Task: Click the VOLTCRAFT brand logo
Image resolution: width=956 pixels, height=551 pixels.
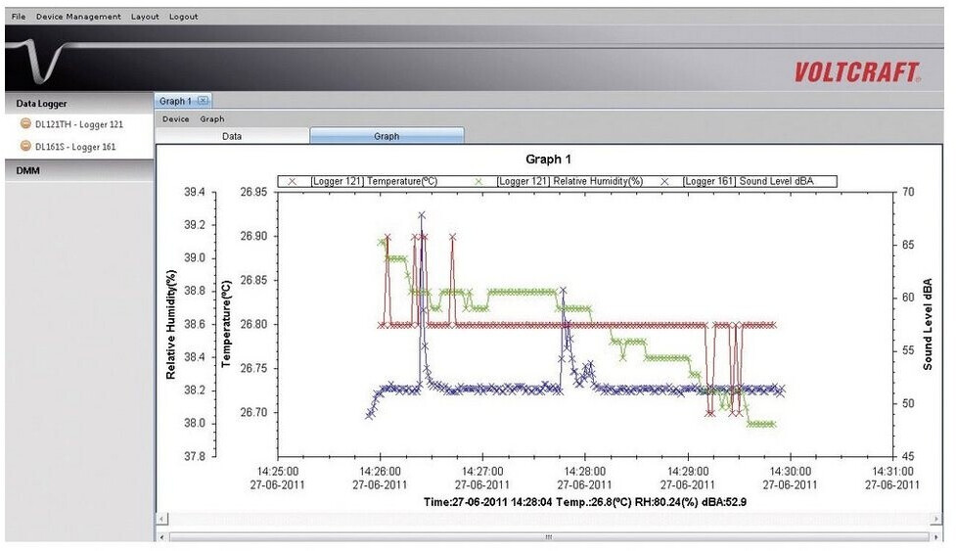Action: tap(856, 71)
